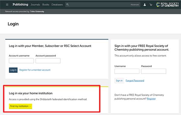Open the Journals menu item

[x=35, y=5]
